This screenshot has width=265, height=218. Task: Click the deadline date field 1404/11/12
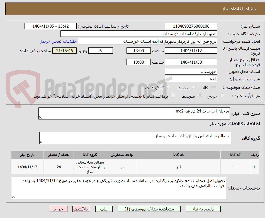(191, 51)
